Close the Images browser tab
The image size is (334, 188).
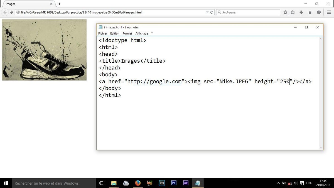point(51,4)
